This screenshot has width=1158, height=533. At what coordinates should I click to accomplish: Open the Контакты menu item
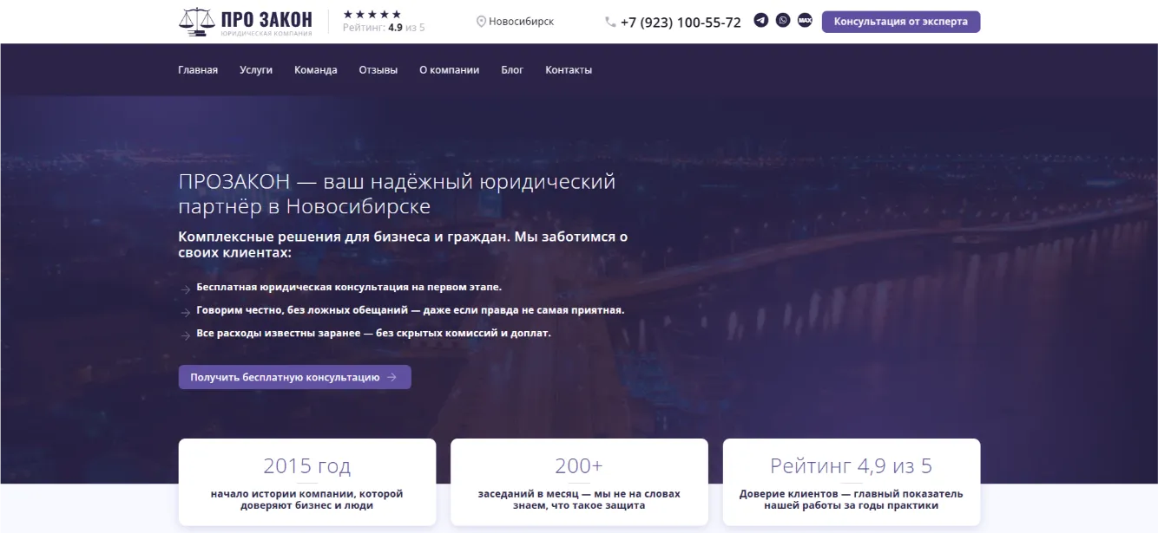[x=569, y=70]
